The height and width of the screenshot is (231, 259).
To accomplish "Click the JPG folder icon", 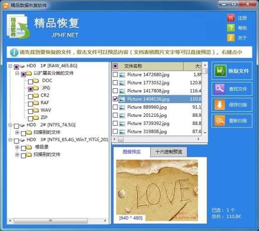I will [x=36, y=88].
